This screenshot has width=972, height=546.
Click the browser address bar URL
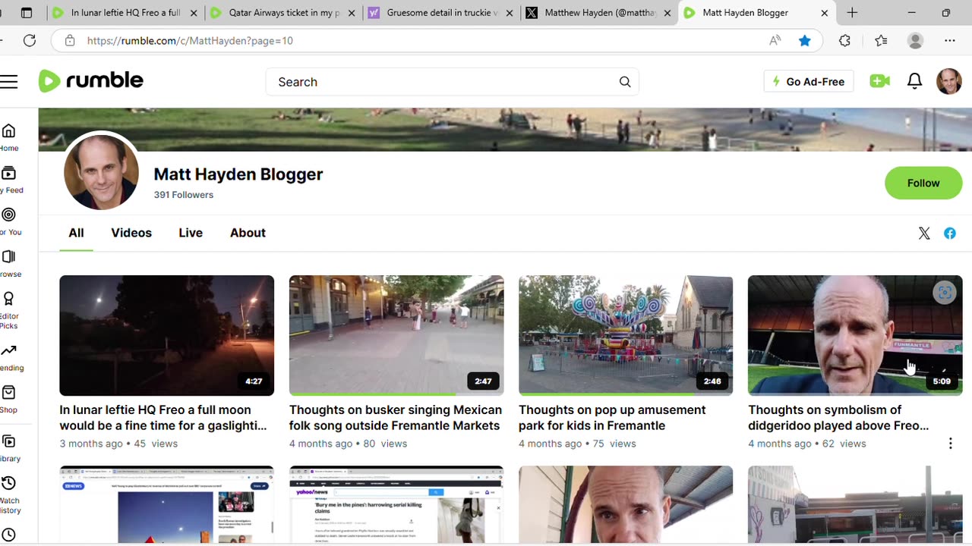190,41
